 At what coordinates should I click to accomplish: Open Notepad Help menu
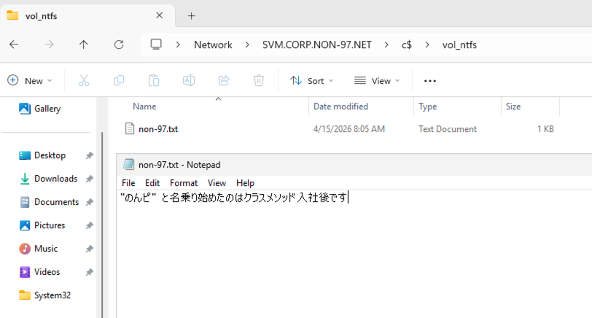point(245,183)
